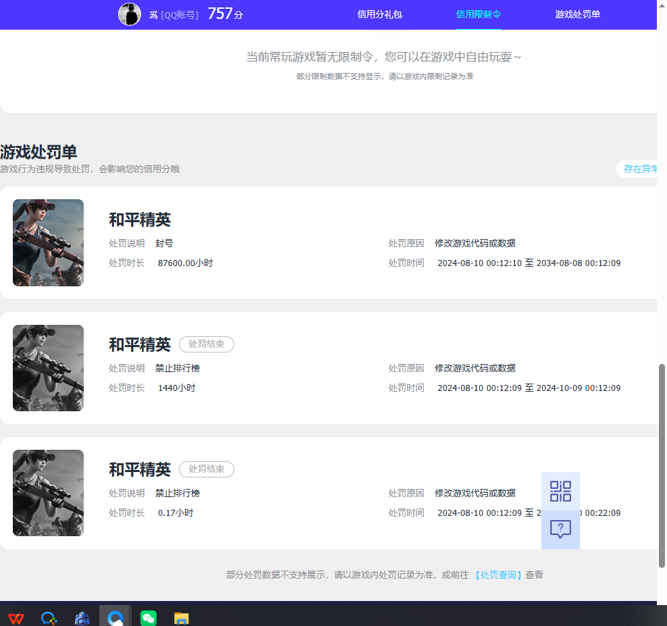
Task: Click the date range ending 2034-08-08
Action: 529,263
